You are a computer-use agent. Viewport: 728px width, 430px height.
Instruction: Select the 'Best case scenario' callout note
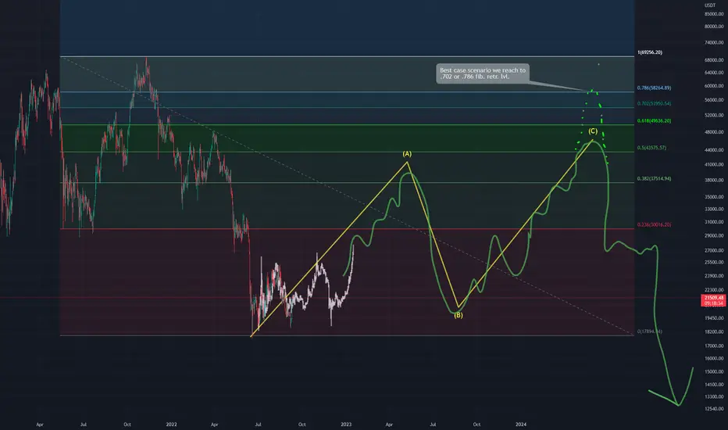click(x=483, y=73)
